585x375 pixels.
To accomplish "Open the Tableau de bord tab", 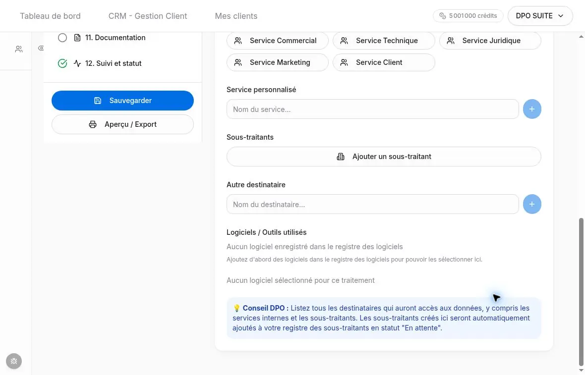I will coord(50,16).
